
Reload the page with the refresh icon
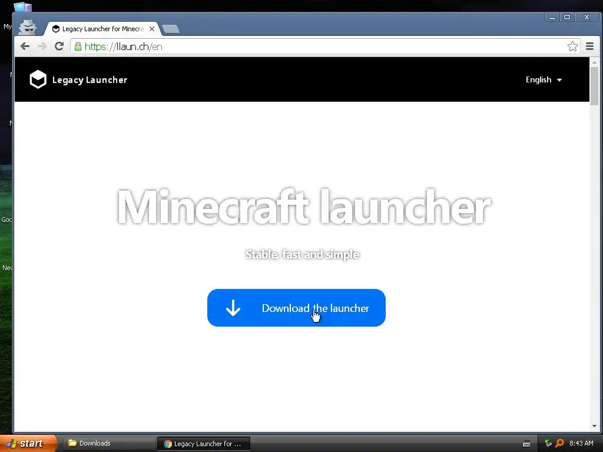click(59, 46)
